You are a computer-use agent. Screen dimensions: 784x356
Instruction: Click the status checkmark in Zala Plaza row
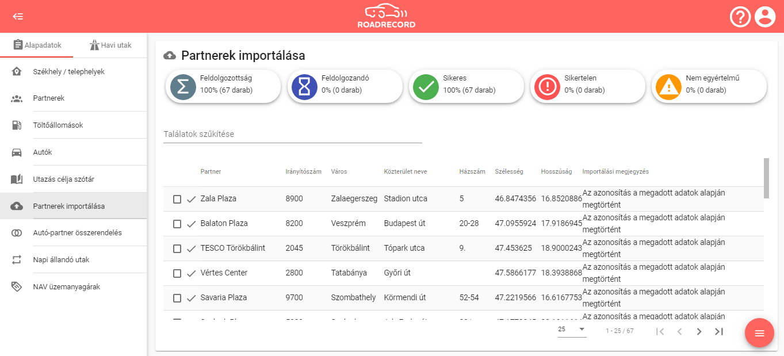[192, 199]
